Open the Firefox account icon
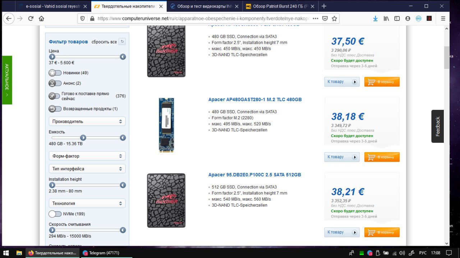The width and height of the screenshot is (460, 258). coord(408,19)
